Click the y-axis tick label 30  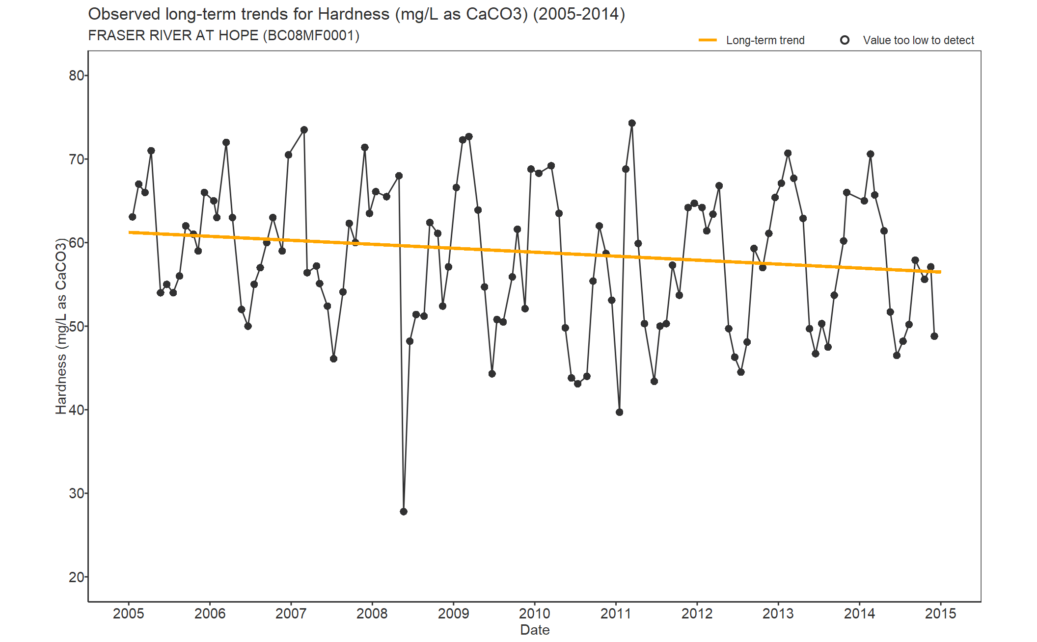(77, 493)
